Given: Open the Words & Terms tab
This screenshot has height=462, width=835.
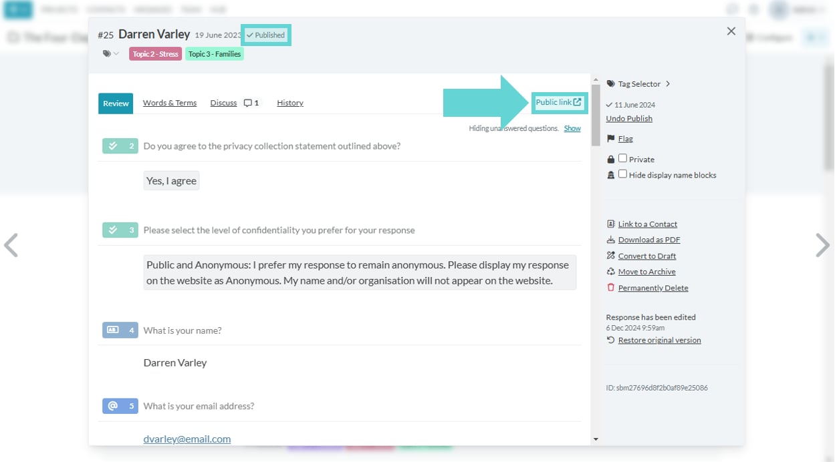Looking at the screenshot, I should coord(170,103).
